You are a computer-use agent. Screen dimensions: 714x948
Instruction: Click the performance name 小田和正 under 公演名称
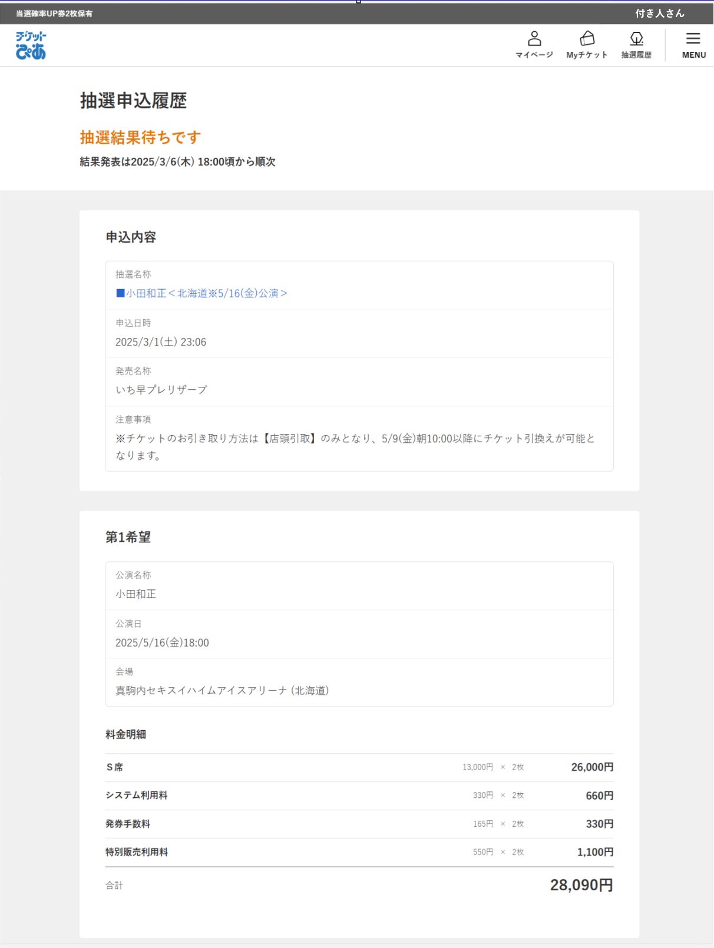[x=136, y=594]
